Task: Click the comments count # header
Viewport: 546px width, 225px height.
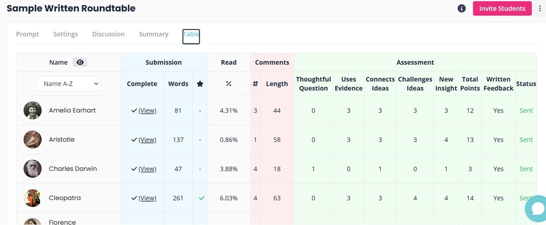Action: pos(255,84)
